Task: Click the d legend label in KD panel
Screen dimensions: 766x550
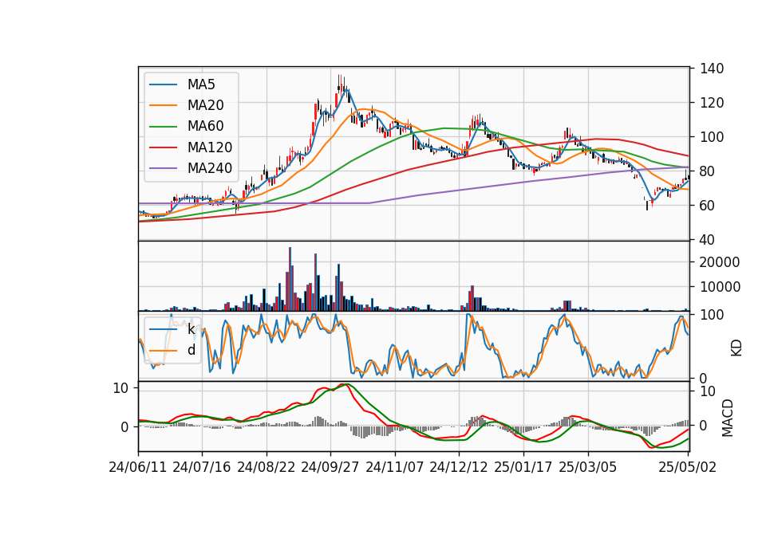Action: tap(191, 350)
